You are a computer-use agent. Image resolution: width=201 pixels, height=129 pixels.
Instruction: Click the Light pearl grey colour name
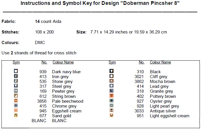[164, 106]
